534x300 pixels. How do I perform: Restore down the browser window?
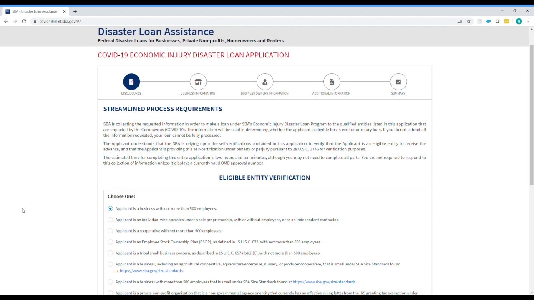tap(515, 11)
